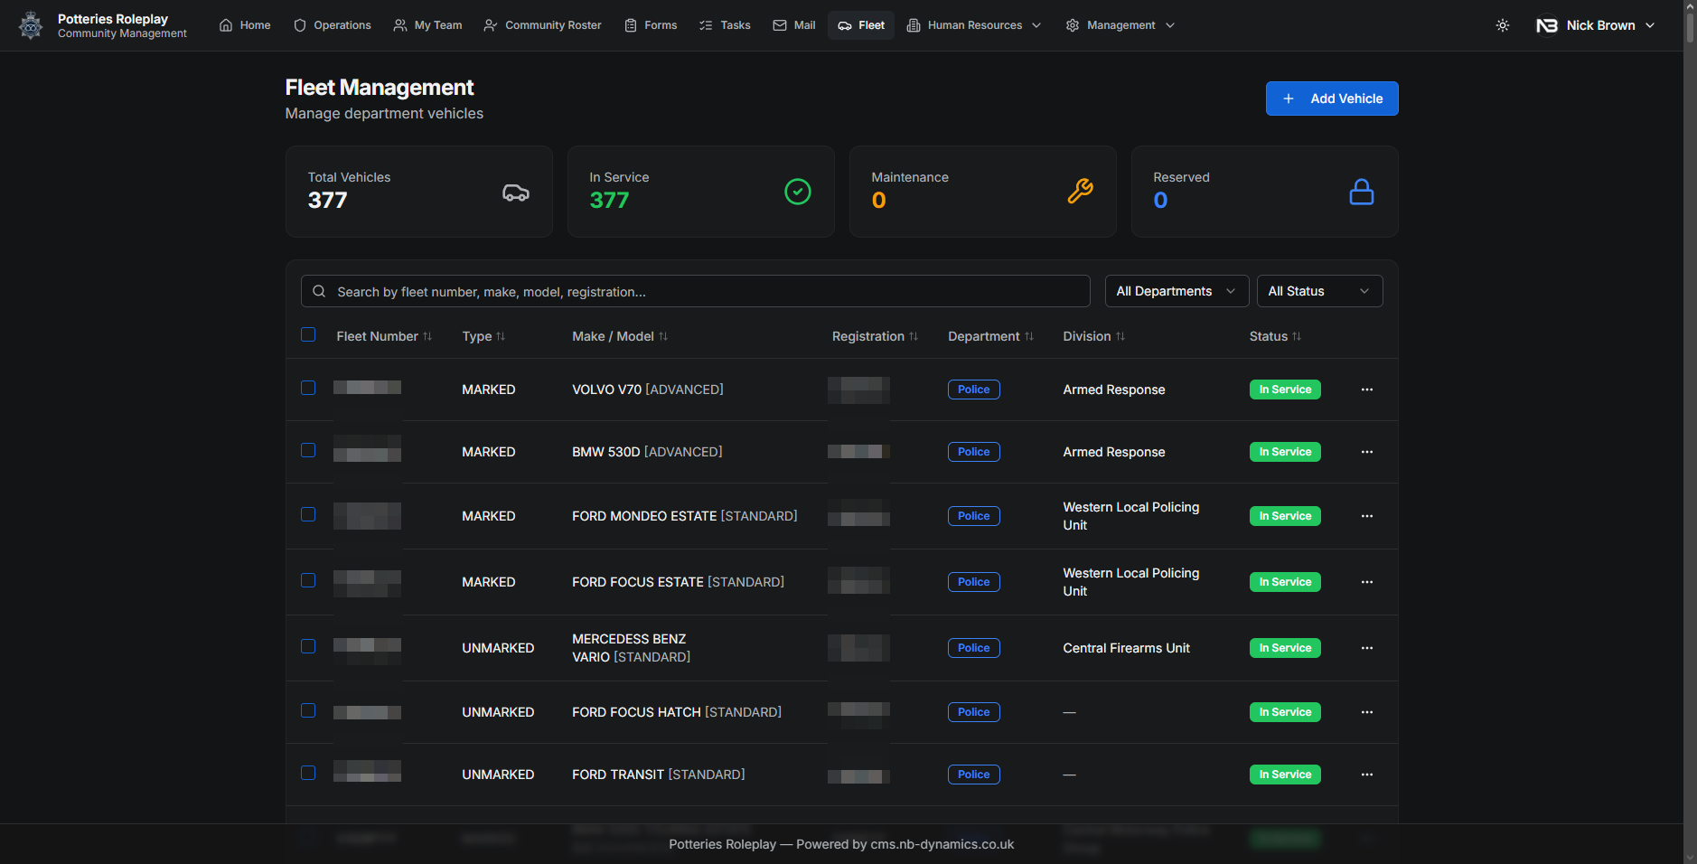Click the car icon in Total Vehicles card
Screen dimensions: 1697x864
pyautogui.click(x=516, y=193)
